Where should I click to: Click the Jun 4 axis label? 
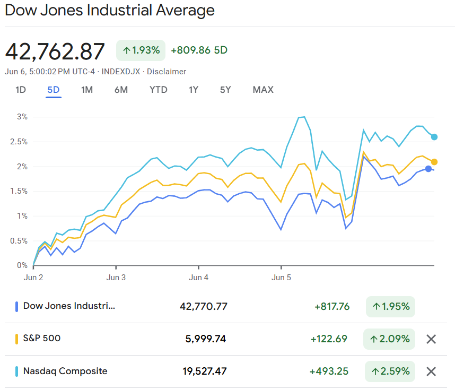coord(198,278)
